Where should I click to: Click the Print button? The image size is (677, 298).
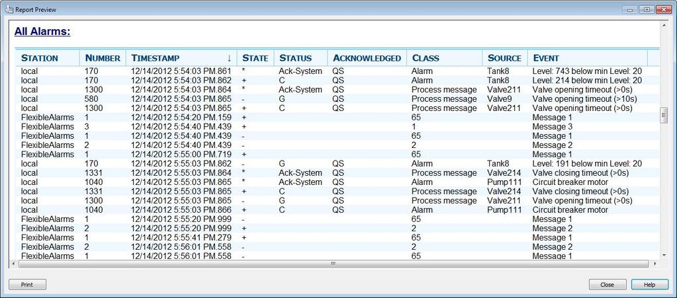pyautogui.click(x=27, y=285)
